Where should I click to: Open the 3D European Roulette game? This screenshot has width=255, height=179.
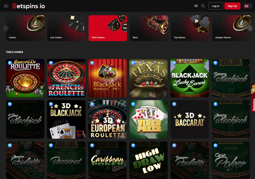click(x=108, y=119)
